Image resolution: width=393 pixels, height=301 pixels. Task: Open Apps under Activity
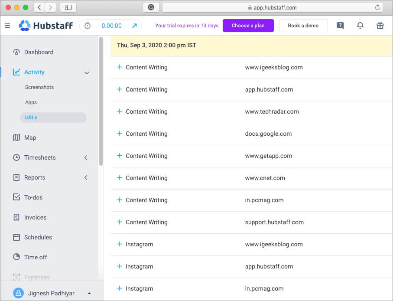[31, 102]
